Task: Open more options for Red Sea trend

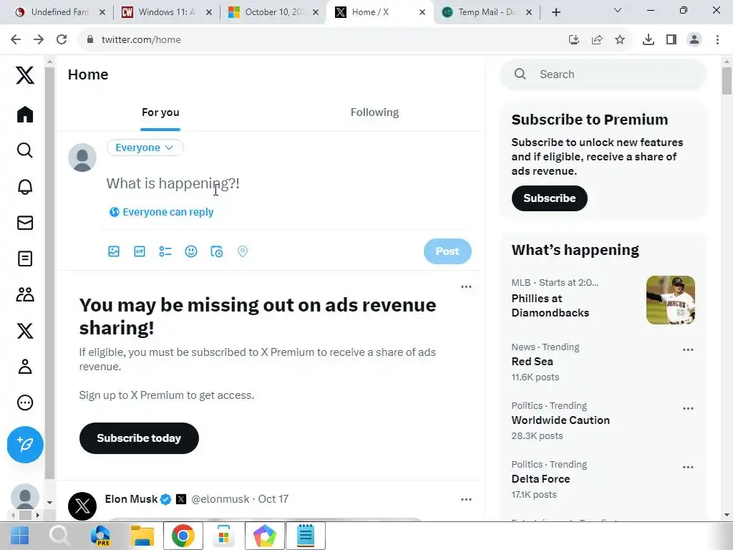Action: point(688,349)
